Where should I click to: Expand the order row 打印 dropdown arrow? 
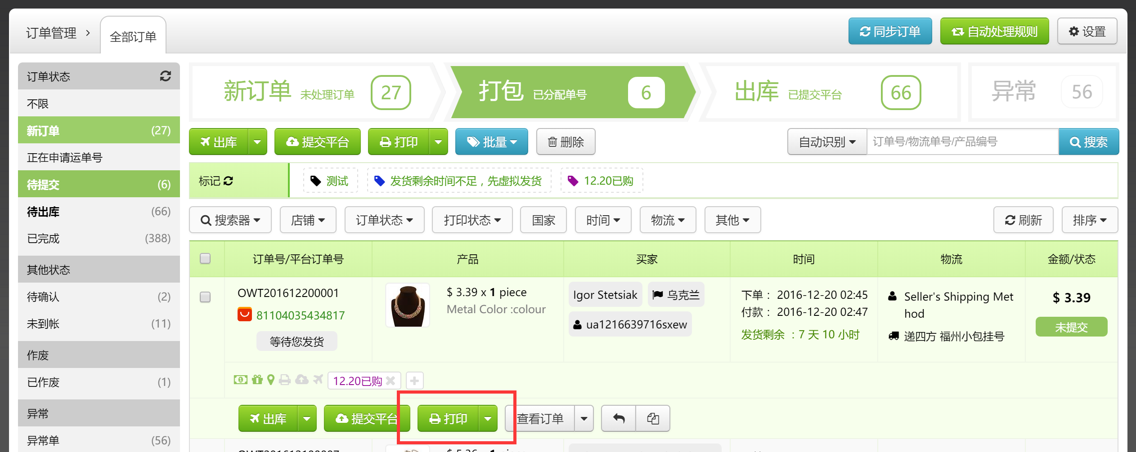tap(488, 419)
